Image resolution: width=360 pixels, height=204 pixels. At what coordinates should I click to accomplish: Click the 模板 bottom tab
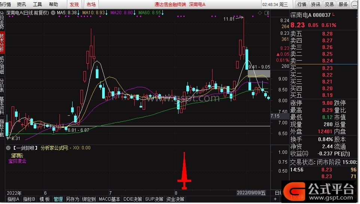(x=45, y=200)
